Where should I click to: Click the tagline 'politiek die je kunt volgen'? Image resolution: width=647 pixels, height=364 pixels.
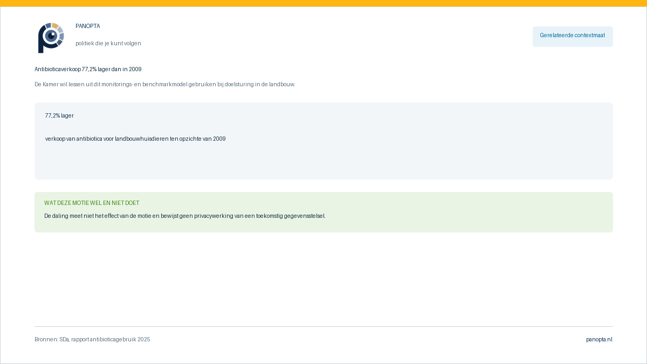coord(108,44)
